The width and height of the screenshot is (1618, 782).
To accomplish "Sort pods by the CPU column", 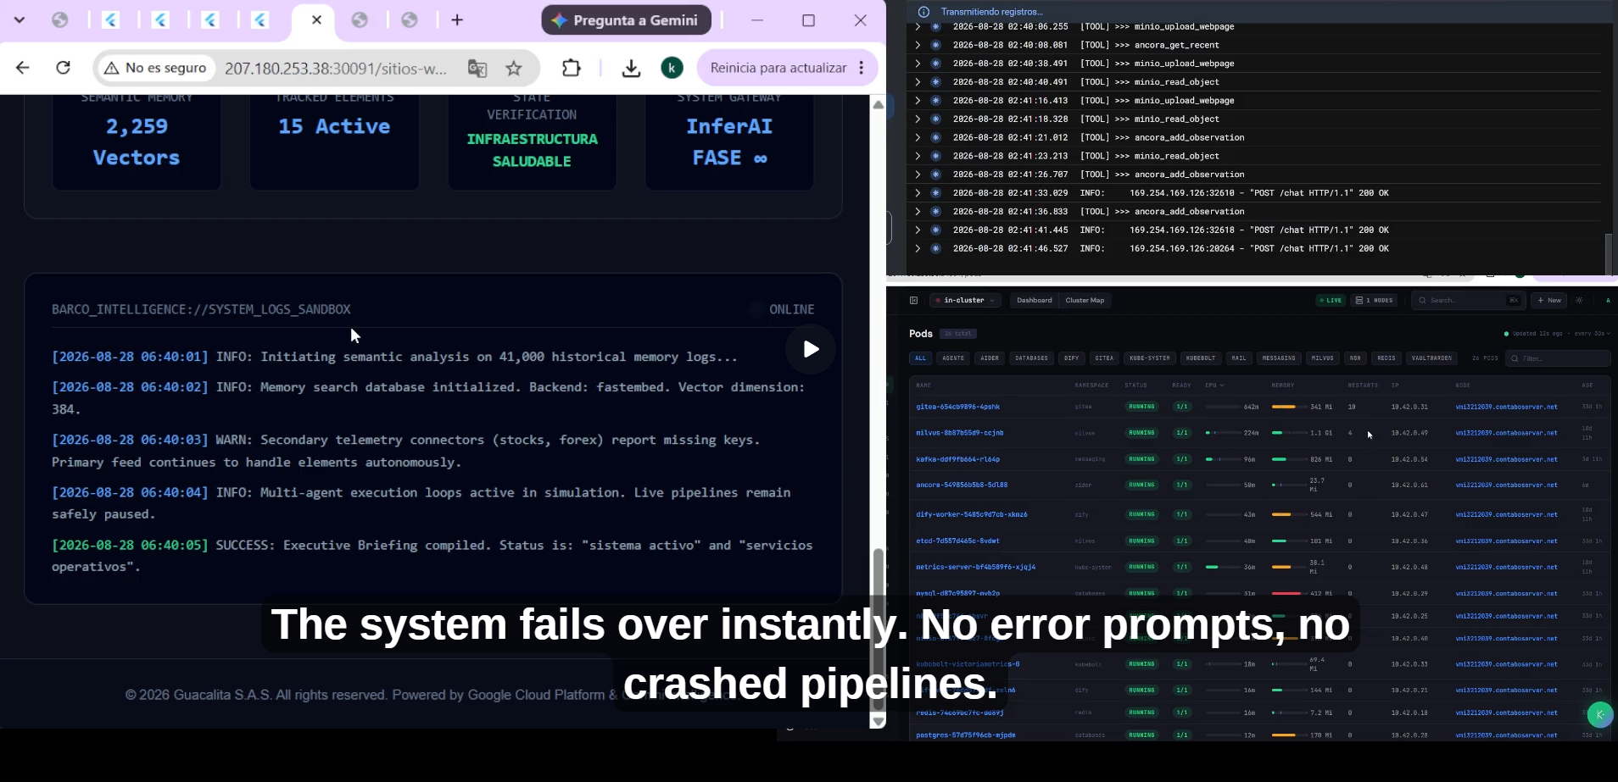I will pyautogui.click(x=1214, y=385).
